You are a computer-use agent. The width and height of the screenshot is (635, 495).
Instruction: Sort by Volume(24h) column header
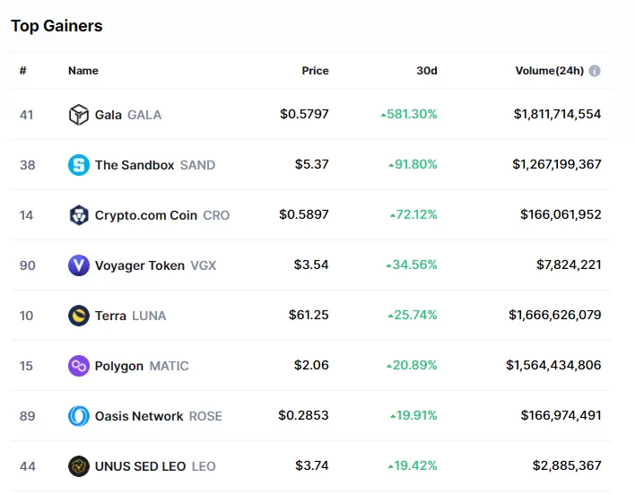[x=549, y=71]
